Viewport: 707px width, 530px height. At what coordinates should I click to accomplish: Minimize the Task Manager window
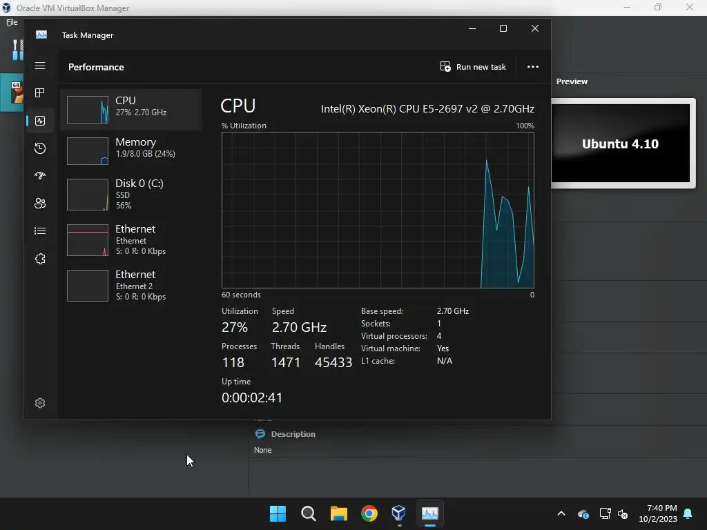click(472, 28)
